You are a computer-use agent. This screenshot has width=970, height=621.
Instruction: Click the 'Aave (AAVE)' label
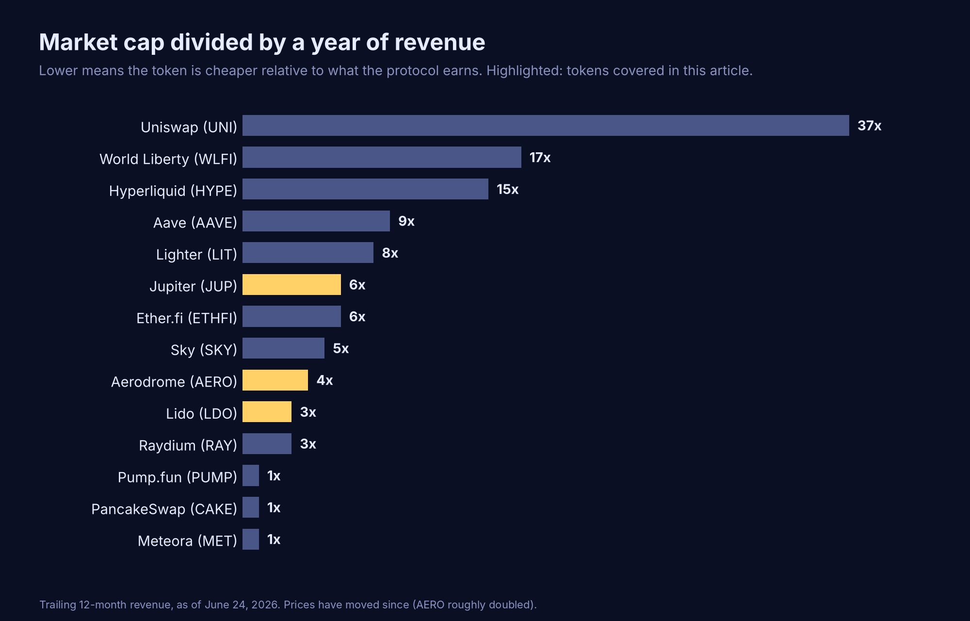195,223
